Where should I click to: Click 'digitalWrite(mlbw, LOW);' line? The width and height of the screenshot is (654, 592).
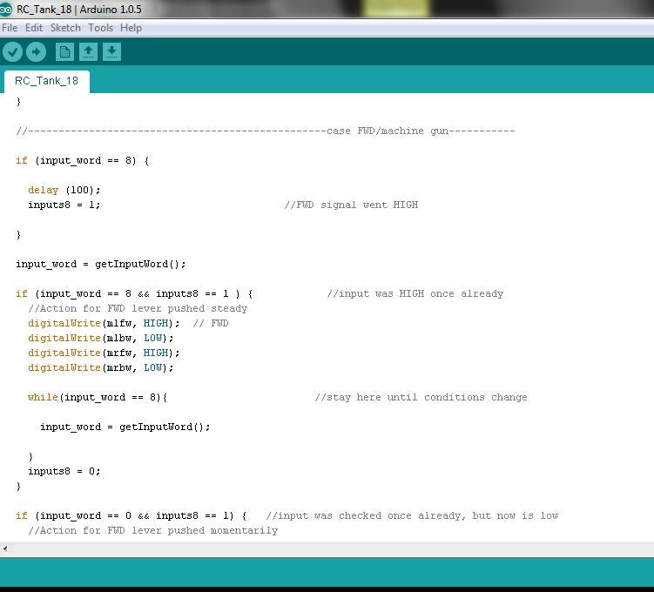100,338
